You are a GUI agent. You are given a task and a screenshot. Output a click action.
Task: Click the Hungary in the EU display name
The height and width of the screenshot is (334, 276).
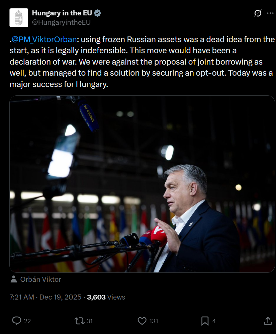[62, 13]
